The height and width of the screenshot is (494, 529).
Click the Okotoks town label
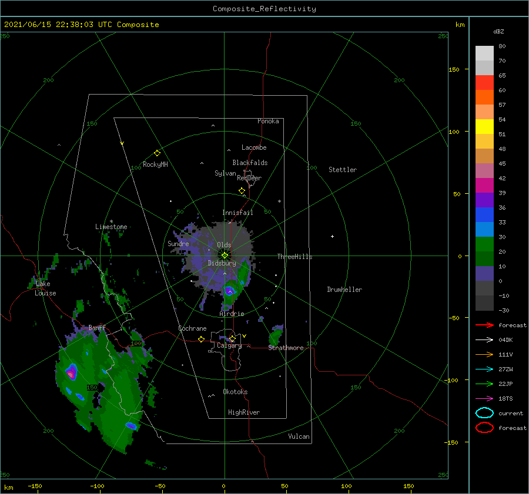[x=235, y=392]
